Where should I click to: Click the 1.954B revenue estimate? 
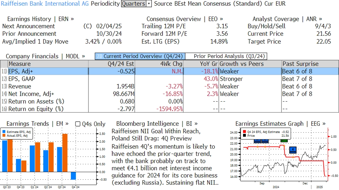point(125,86)
